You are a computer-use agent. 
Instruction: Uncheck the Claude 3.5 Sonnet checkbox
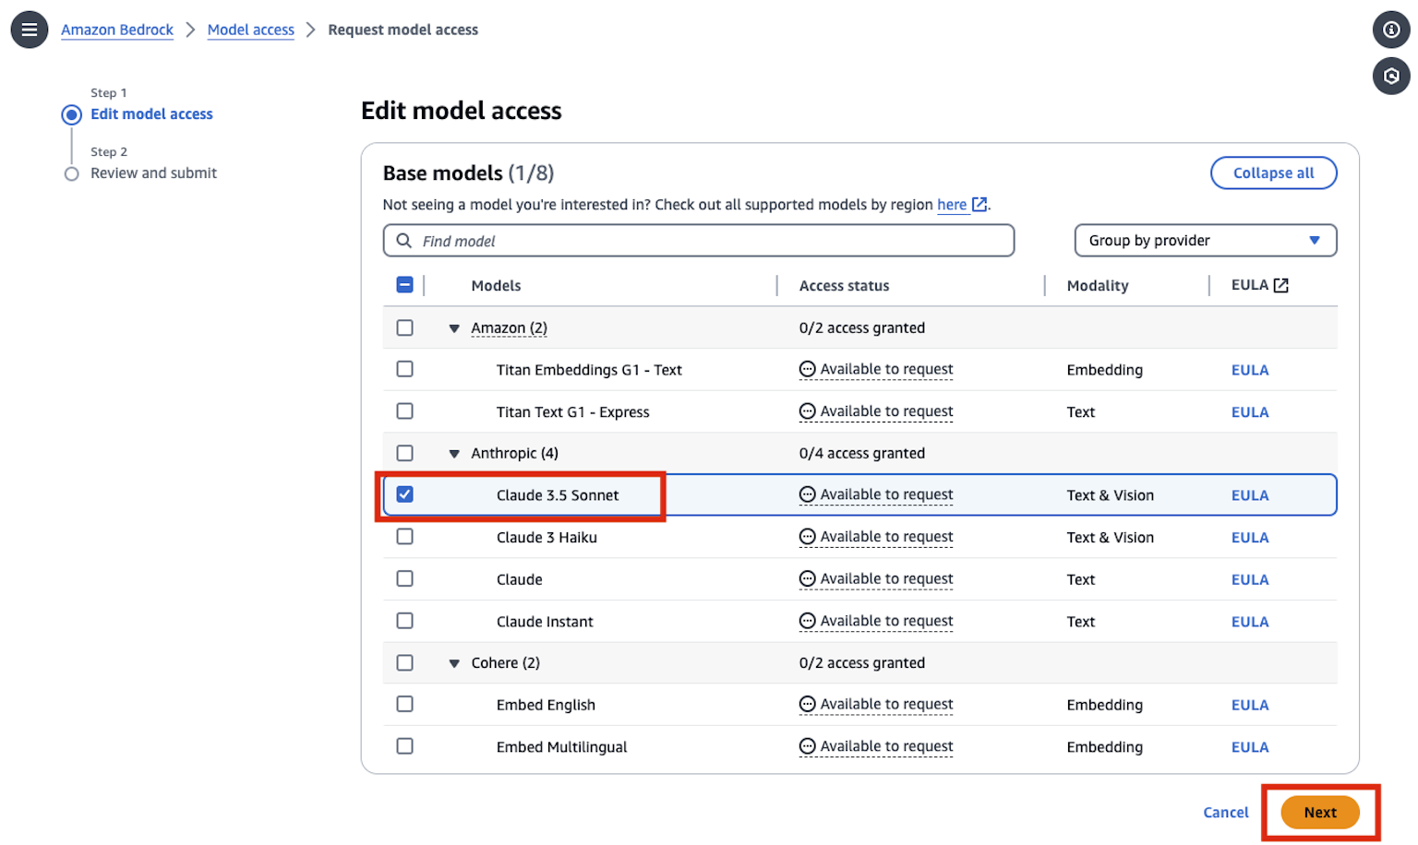[405, 494]
